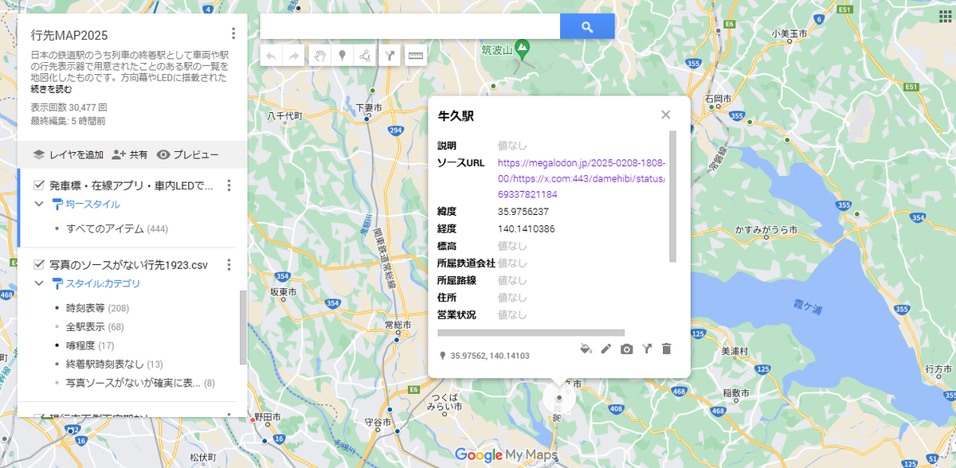Expand the 時刻表等 (208) category
This screenshot has height=468, width=956.
coord(97,308)
